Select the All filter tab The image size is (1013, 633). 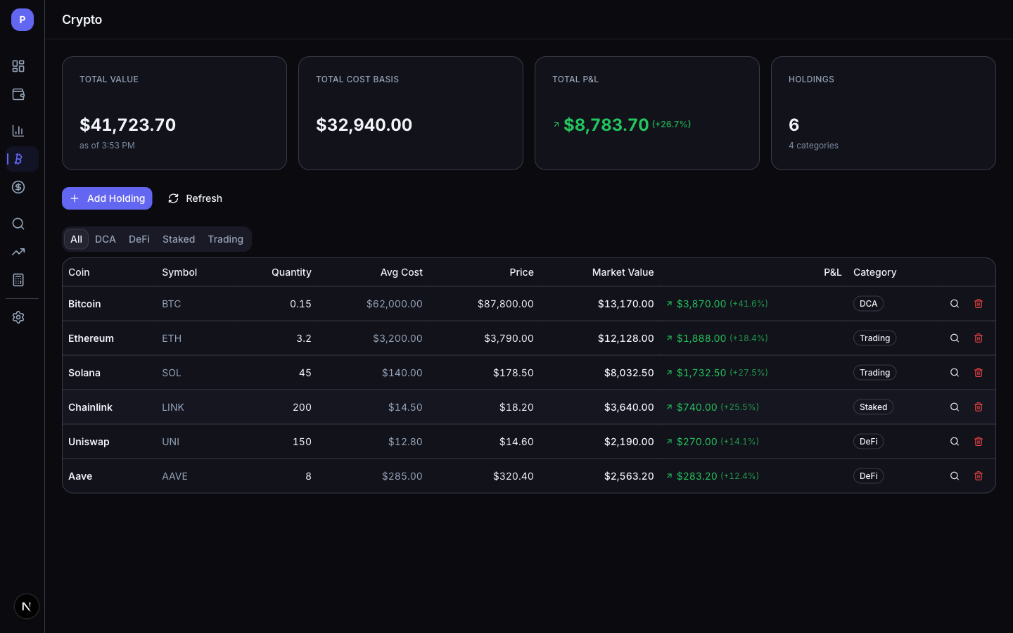click(76, 239)
